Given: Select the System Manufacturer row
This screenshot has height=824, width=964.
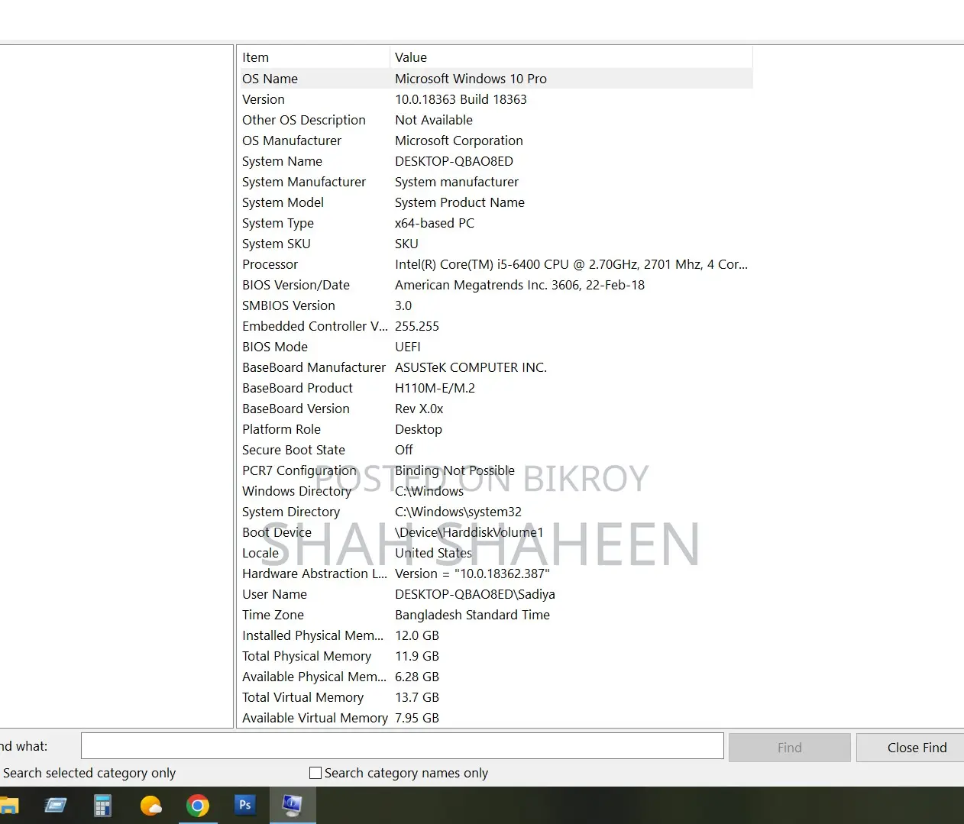Looking at the screenshot, I should [x=497, y=182].
